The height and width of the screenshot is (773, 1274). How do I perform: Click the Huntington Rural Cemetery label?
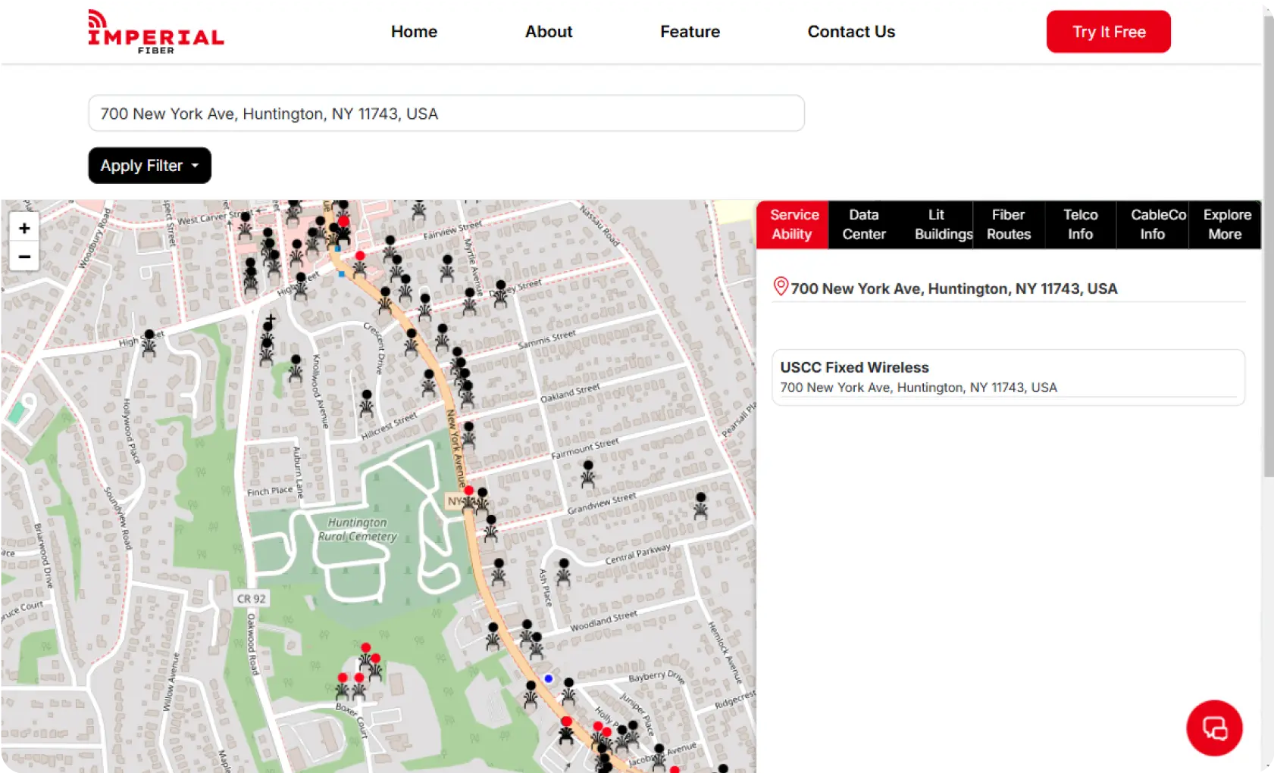point(357,529)
